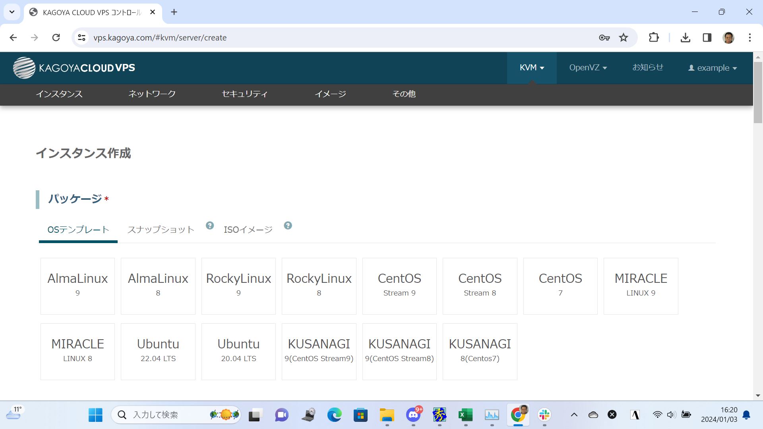Expand the OpenVZ dropdown menu
The width and height of the screenshot is (763, 429).
588,68
